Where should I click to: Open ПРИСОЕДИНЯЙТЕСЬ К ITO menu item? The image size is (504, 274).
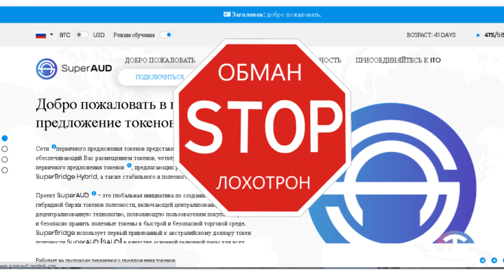coord(398,60)
